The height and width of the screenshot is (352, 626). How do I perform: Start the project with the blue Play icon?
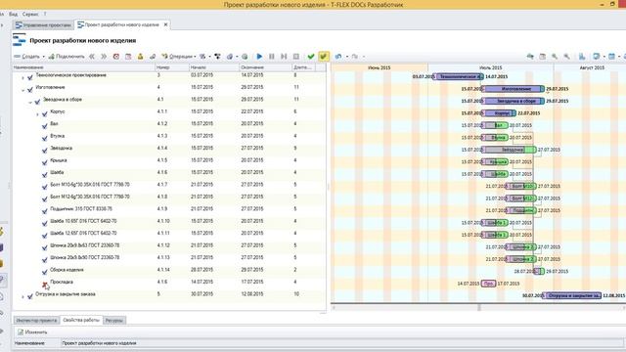(259, 57)
